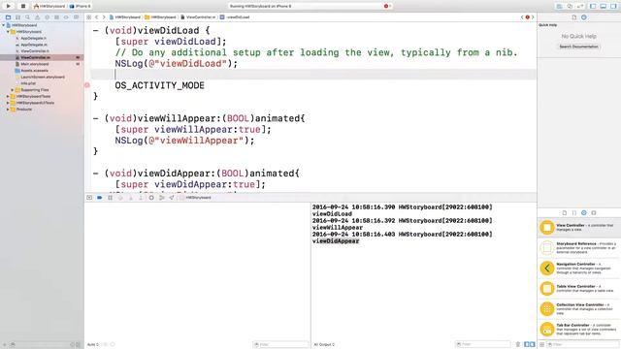The height and width of the screenshot is (349, 621).
Task: Open the related items menu in jump bar
Action: (88, 17)
